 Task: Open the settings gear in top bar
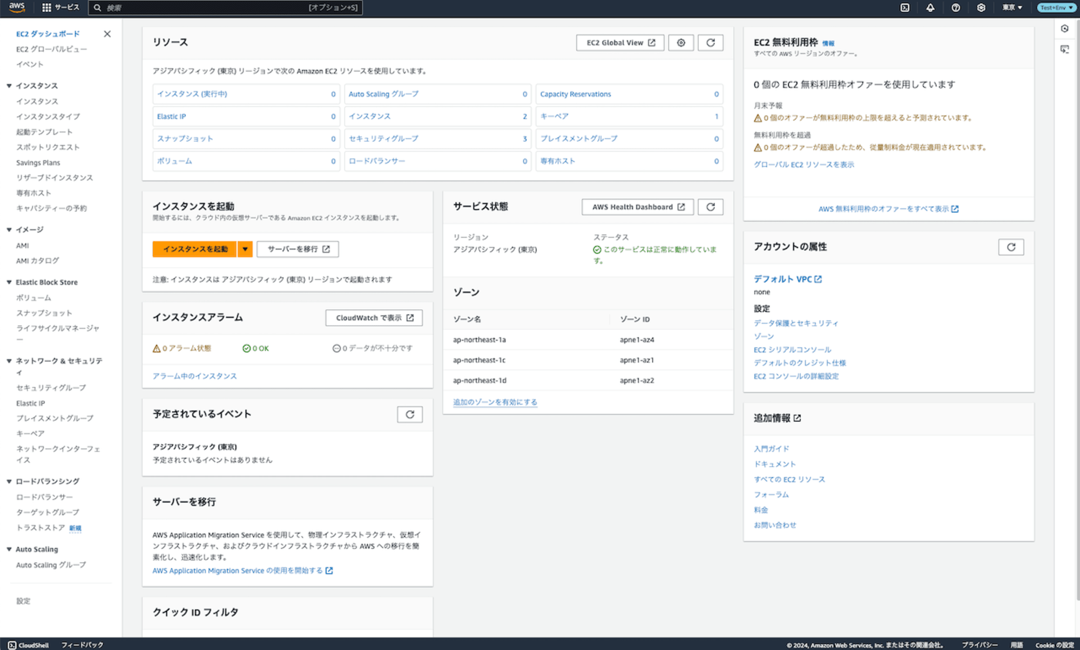(x=981, y=8)
